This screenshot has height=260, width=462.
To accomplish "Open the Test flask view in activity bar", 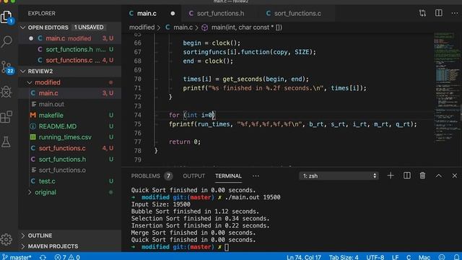I will click(6, 142).
